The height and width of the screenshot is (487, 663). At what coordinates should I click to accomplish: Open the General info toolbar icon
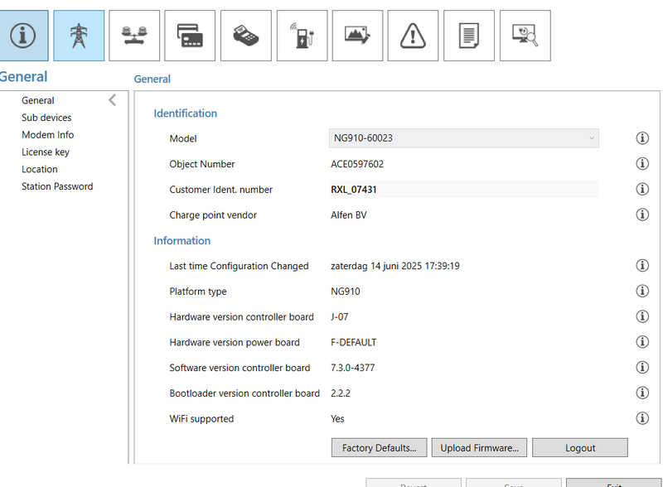point(23,36)
